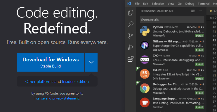Viewport: 217px width, 112px height.
Task: Open the Terminal menu
Action: click(204, 4)
